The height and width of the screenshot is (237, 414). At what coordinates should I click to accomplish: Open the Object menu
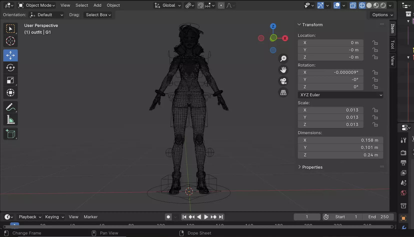pos(113,5)
